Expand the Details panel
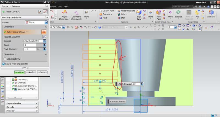 pos(37,107)
